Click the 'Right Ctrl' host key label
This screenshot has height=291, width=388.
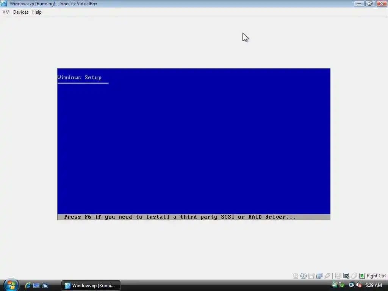click(x=376, y=276)
